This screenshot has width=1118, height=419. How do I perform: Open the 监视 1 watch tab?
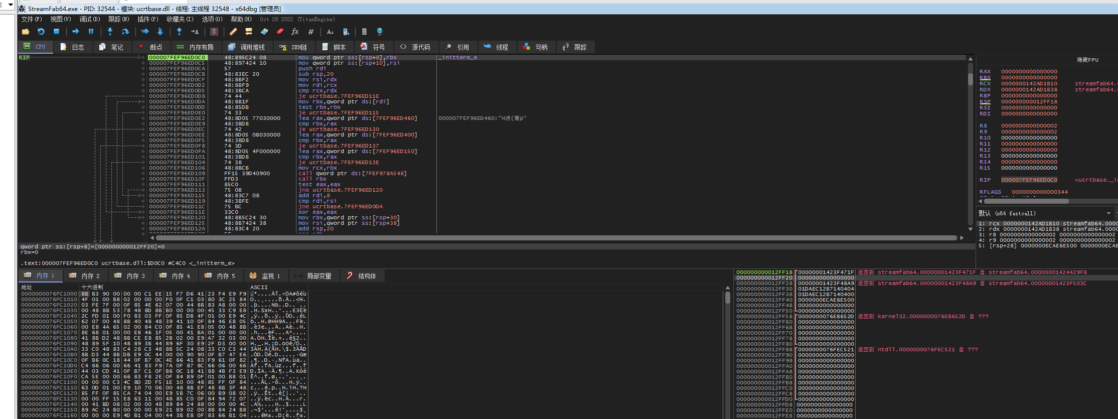coord(266,275)
